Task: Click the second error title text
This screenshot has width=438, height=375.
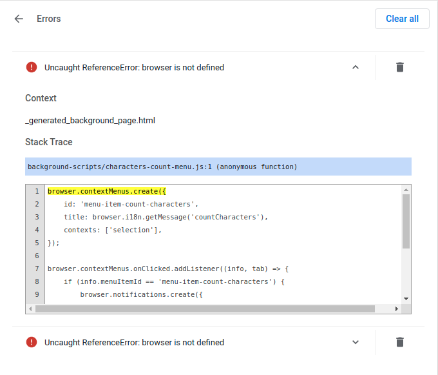Action: [134, 342]
